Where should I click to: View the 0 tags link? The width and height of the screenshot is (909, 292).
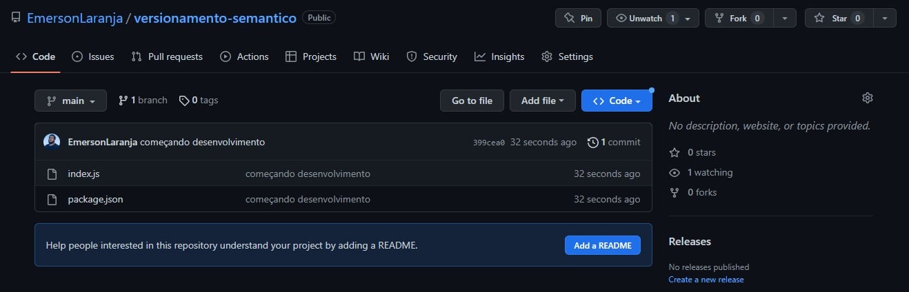(199, 101)
